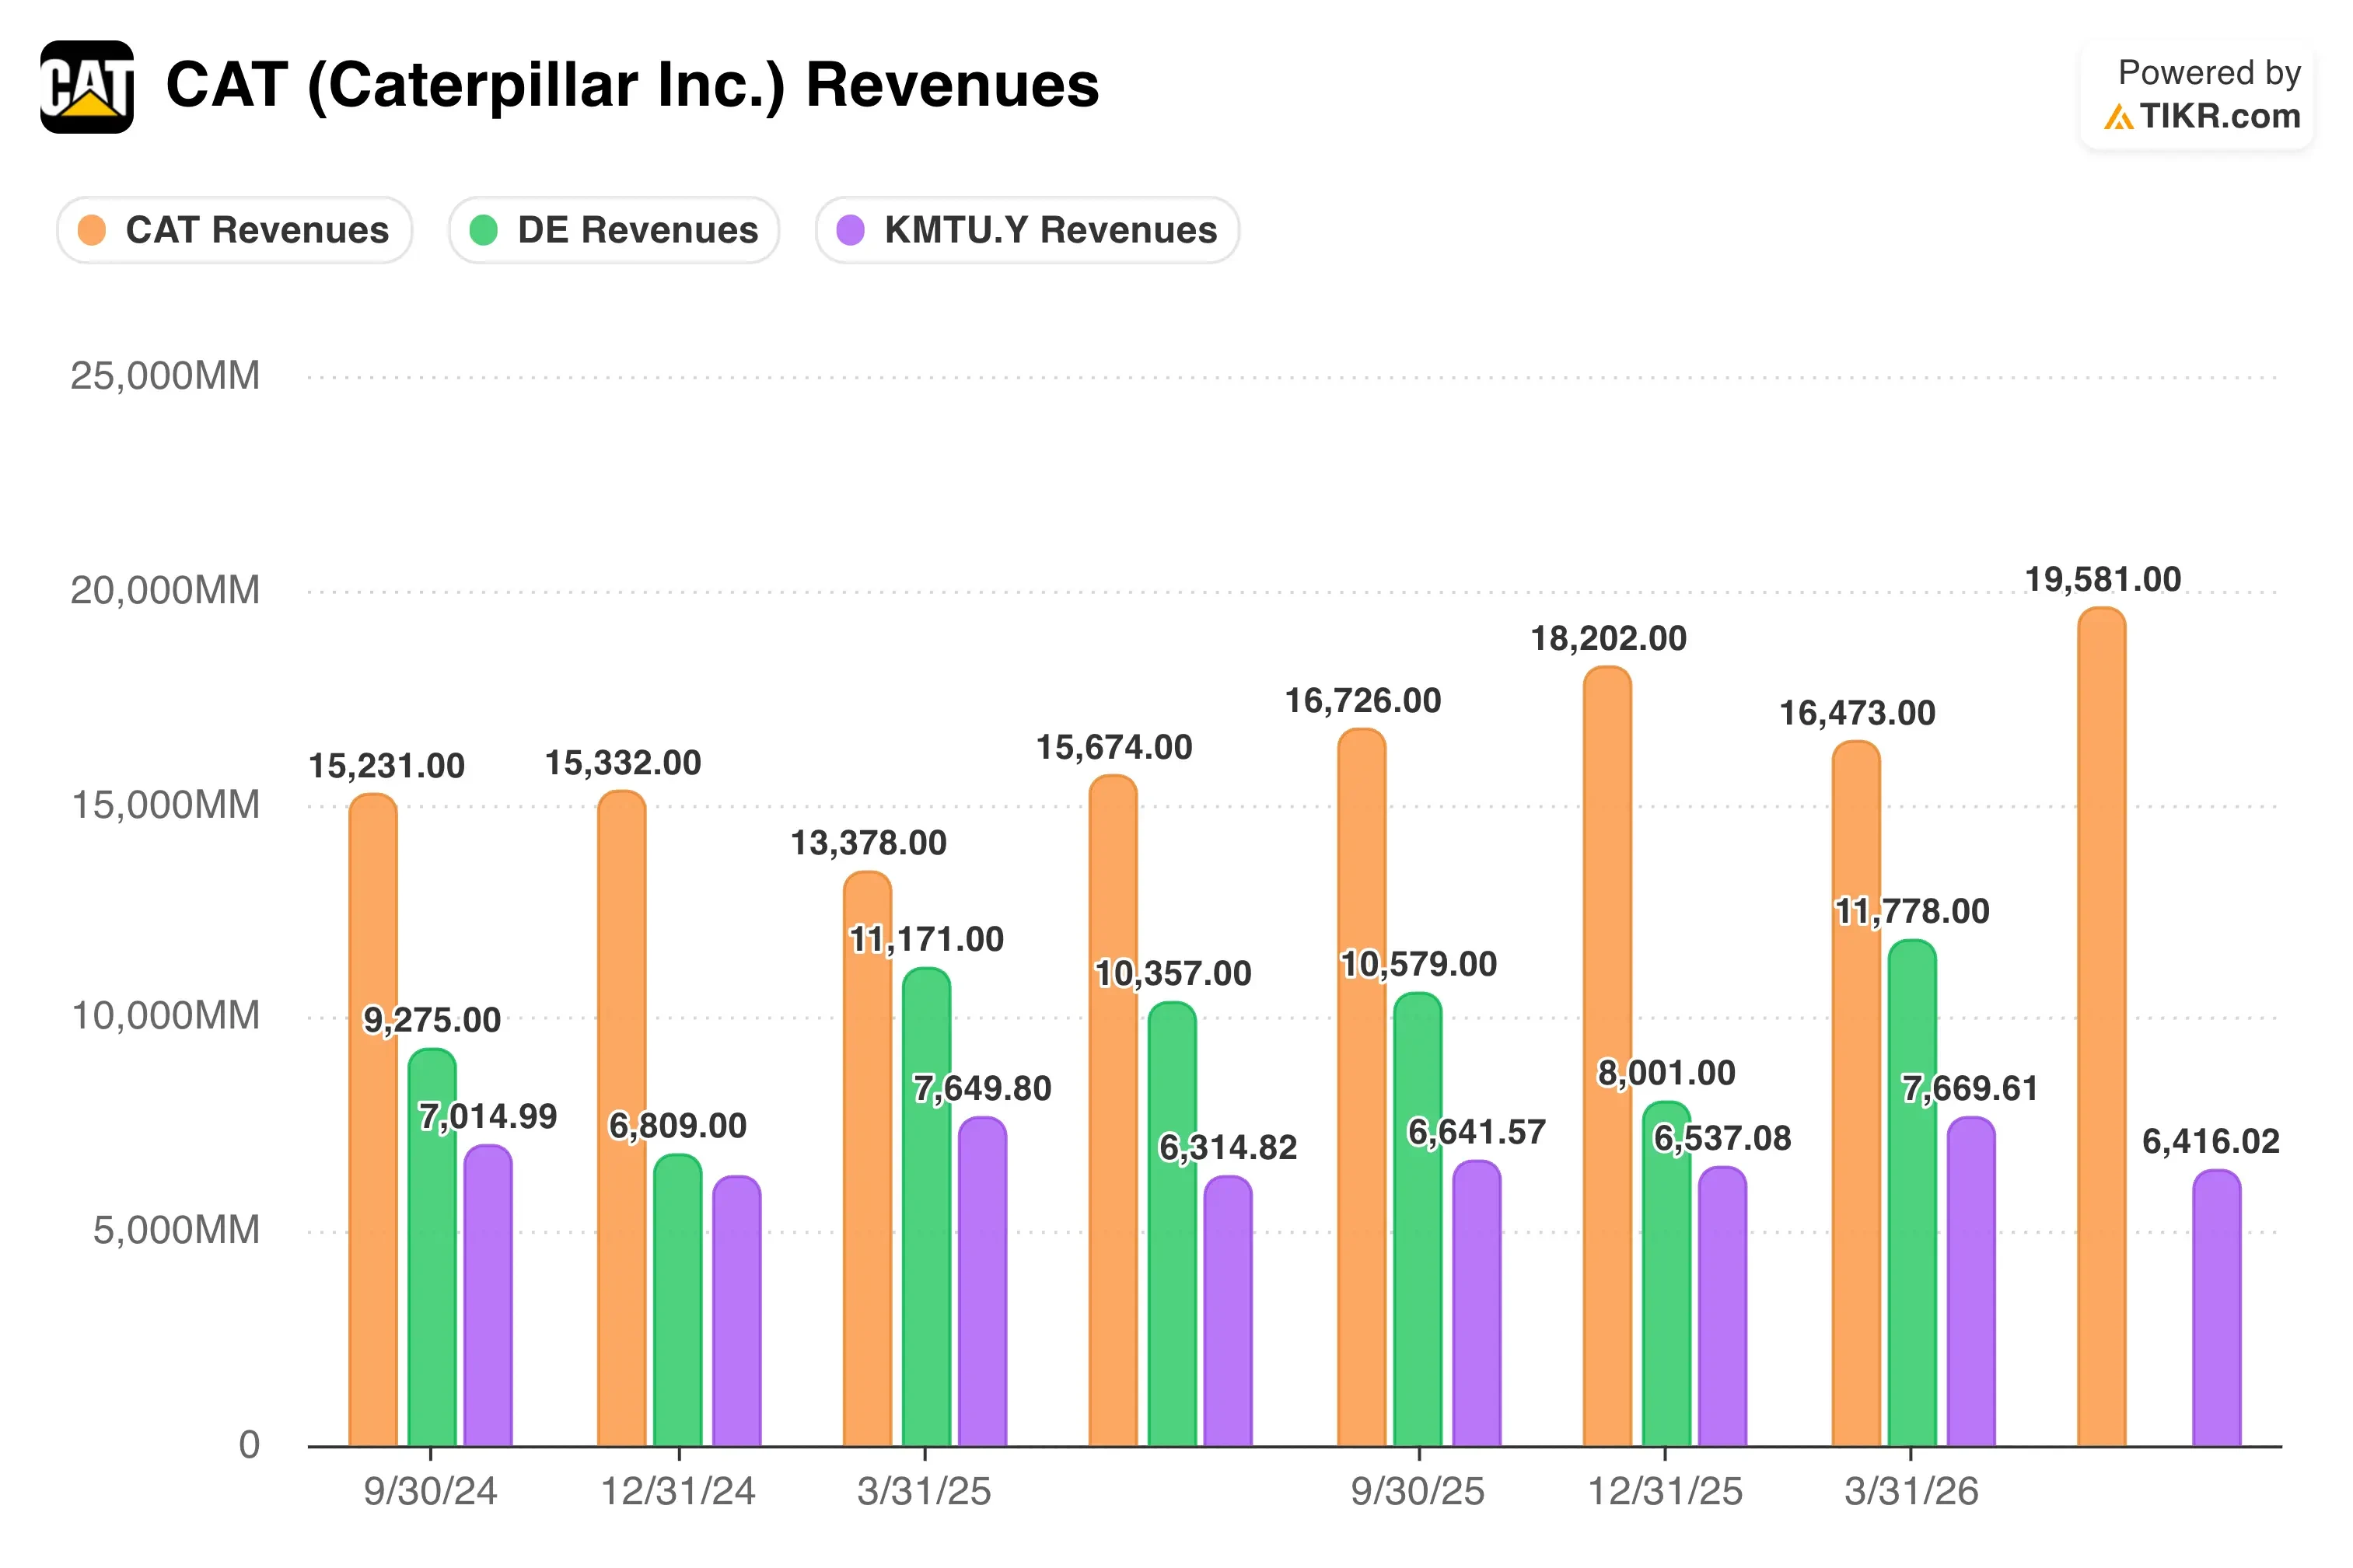Click the 12/31/24 x-axis date label
The width and height of the screenshot is (2353, 1568).
(678, 1492)
